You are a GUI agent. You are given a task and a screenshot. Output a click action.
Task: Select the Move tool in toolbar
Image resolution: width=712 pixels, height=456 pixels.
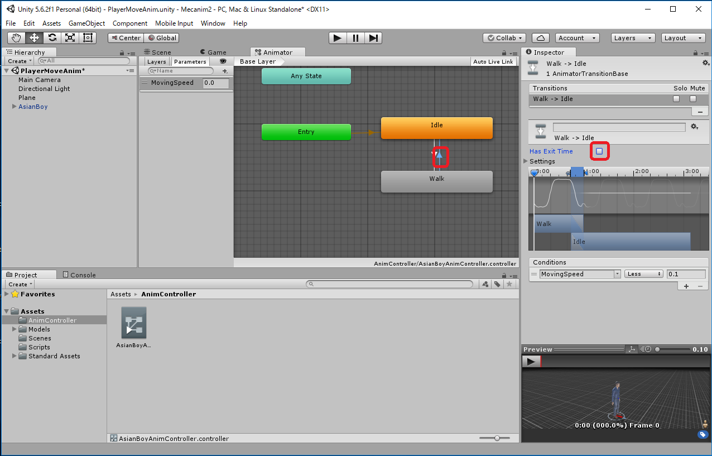coord(35,38)
